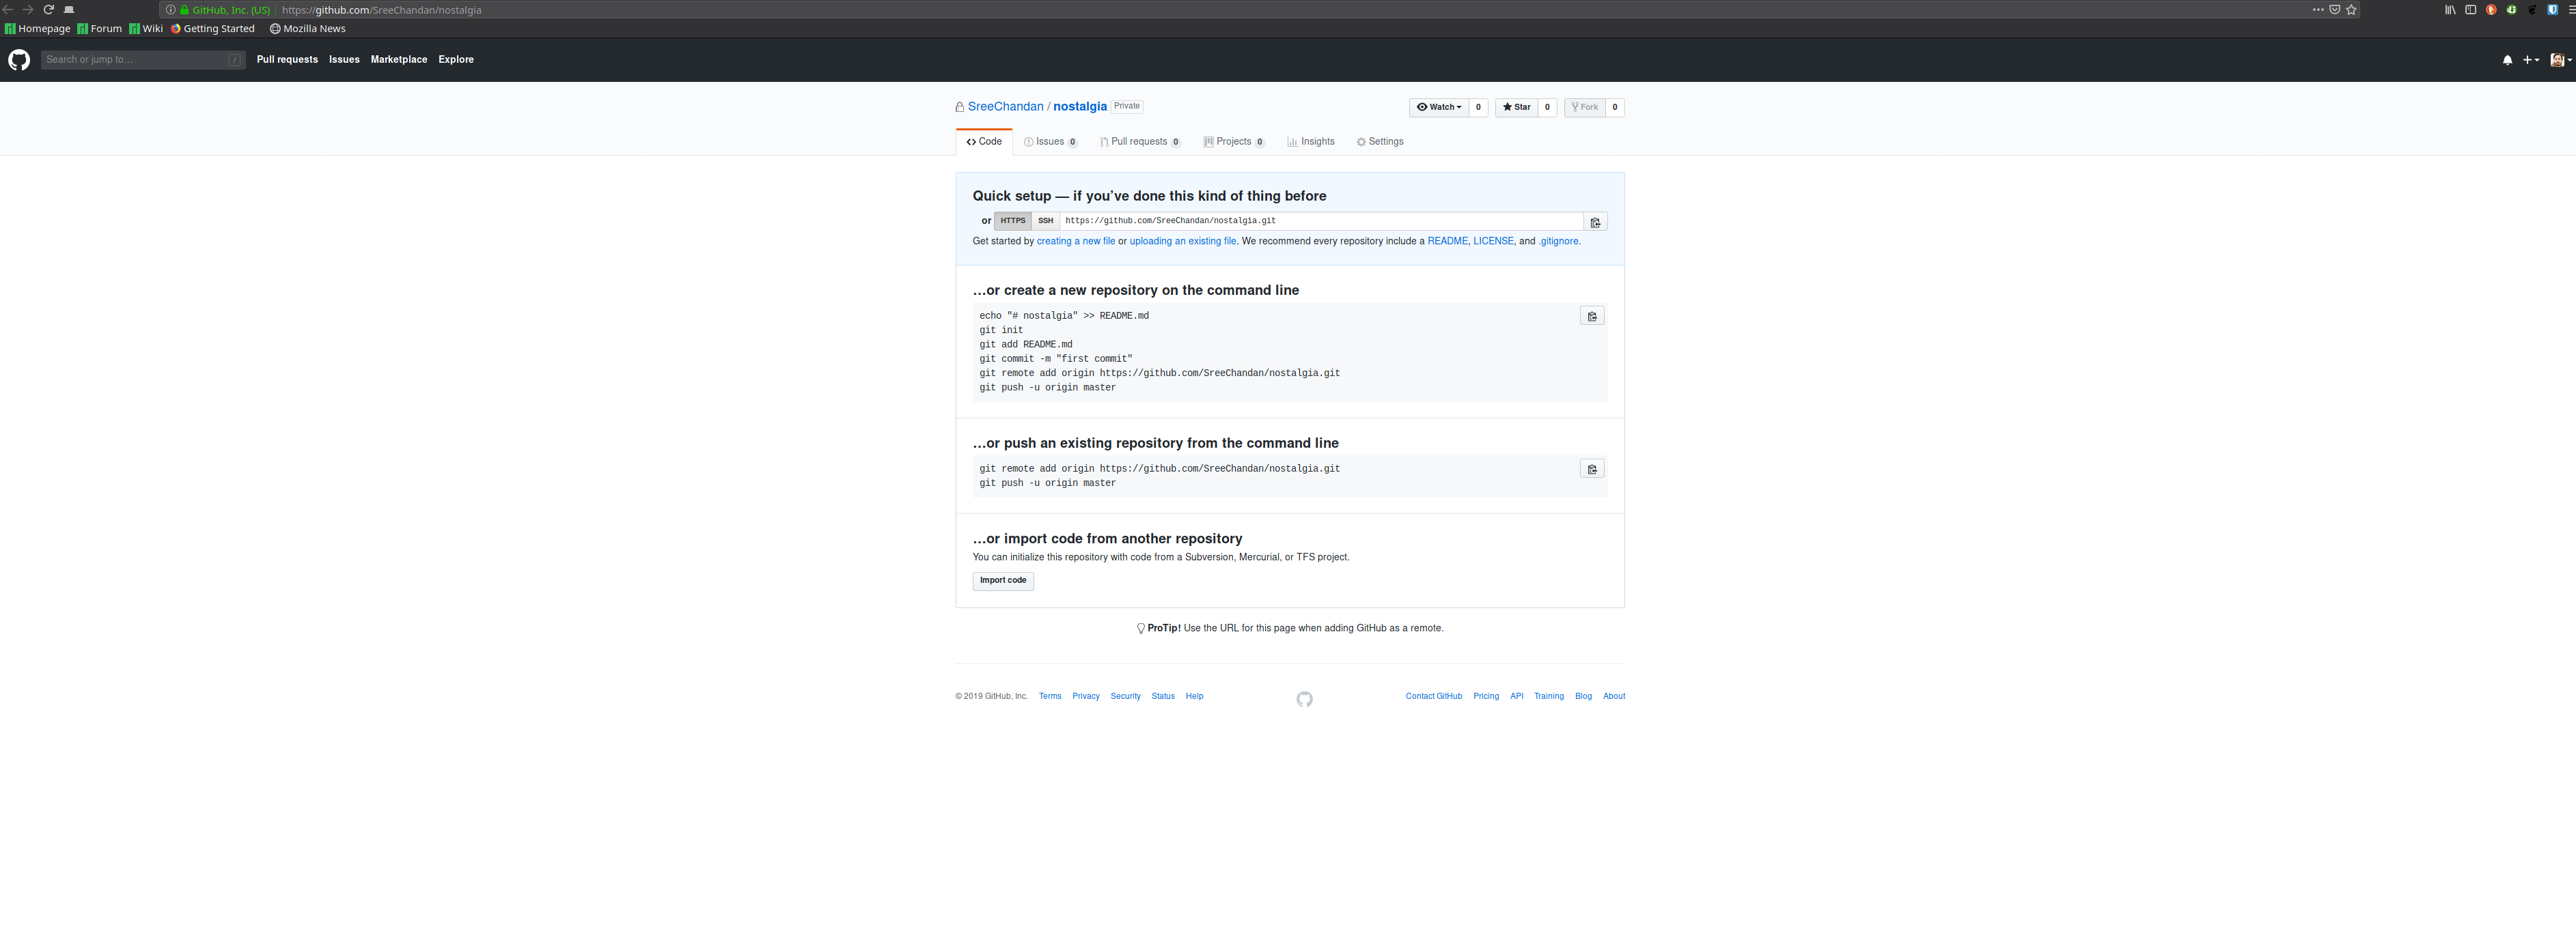Open the plus create-new dropdown
This screenshot has width=2576, height=946.
coord(2530,60)
